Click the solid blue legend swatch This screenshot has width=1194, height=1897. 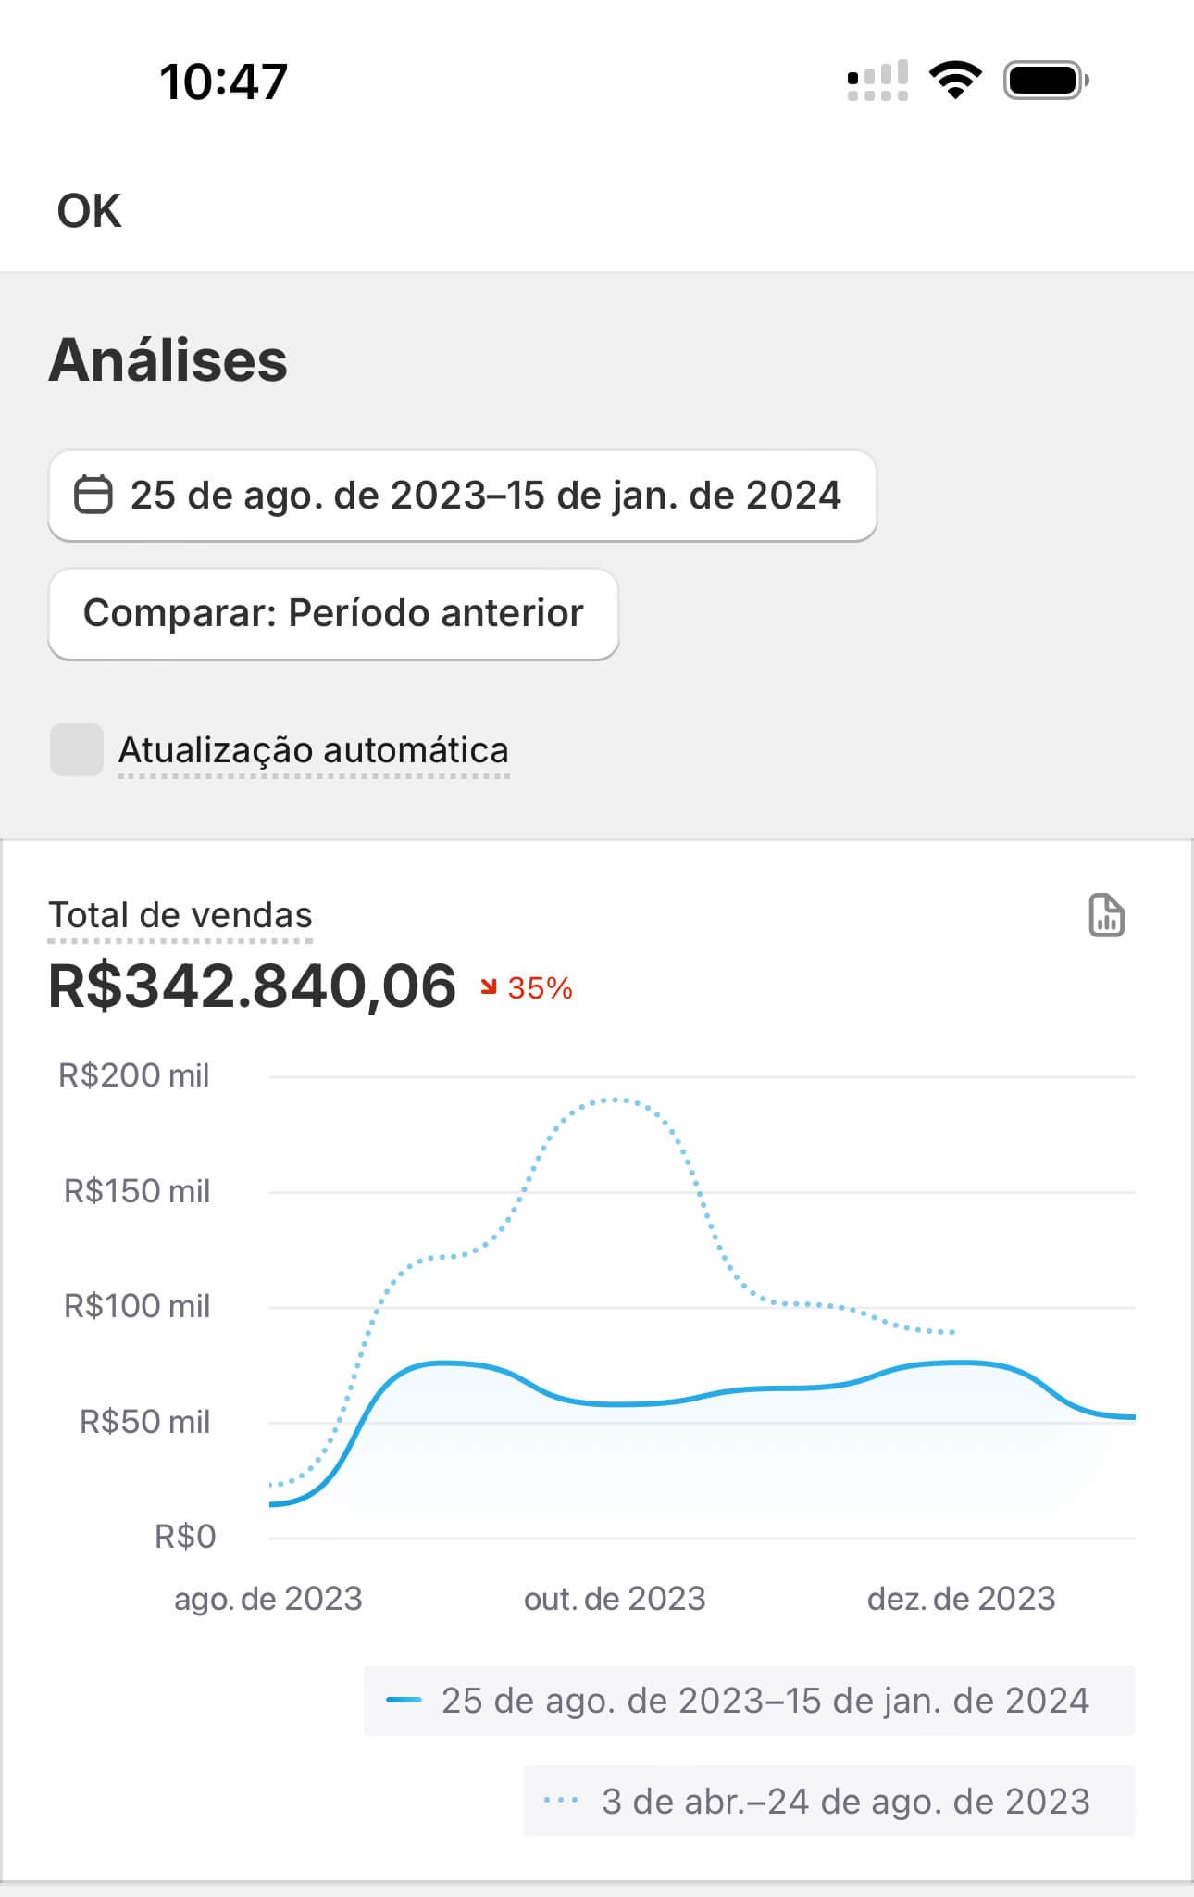404,1701
